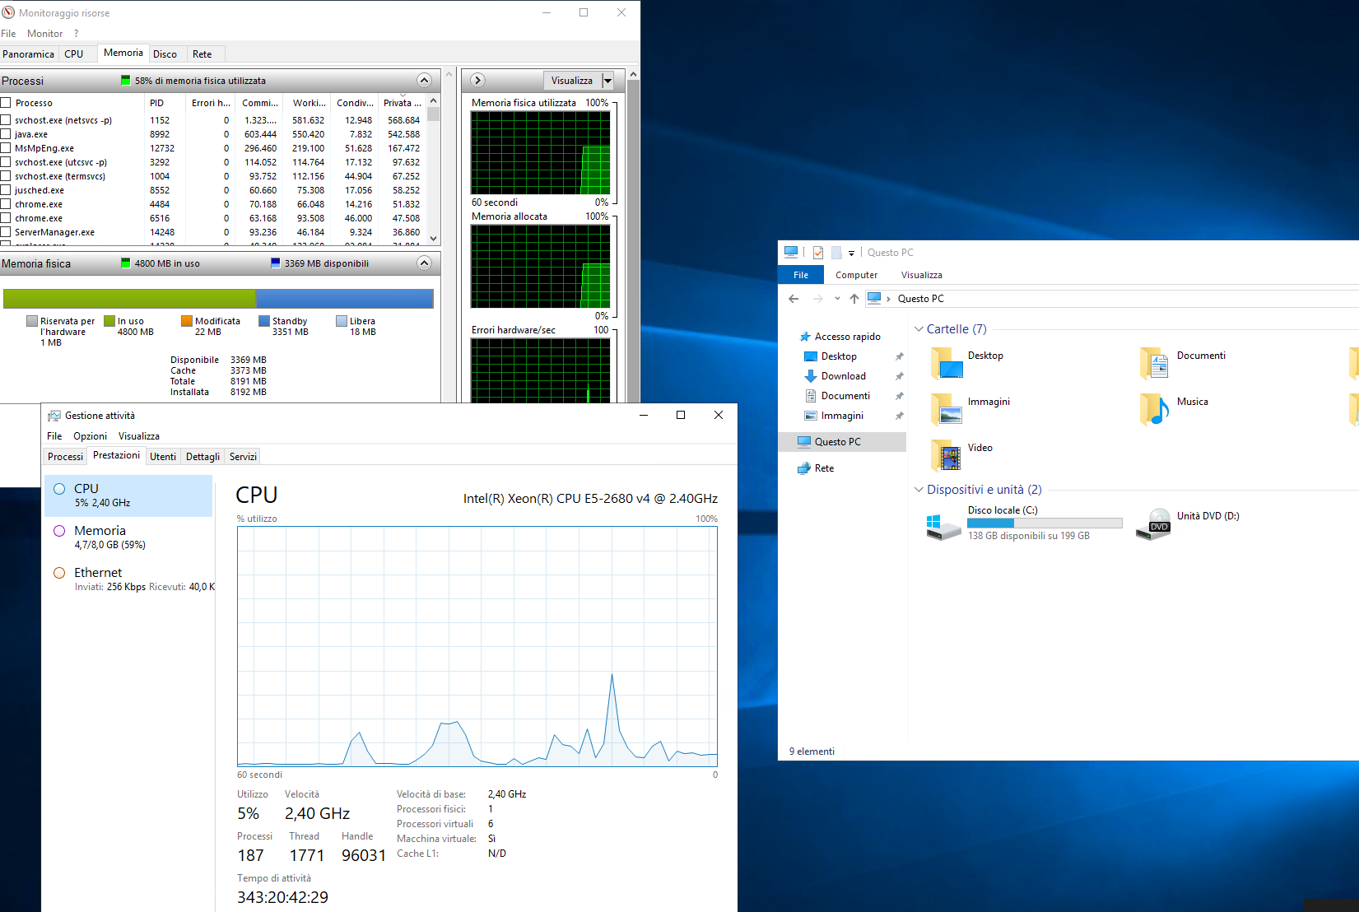Open the Video folder icon

tap(947, 454)
